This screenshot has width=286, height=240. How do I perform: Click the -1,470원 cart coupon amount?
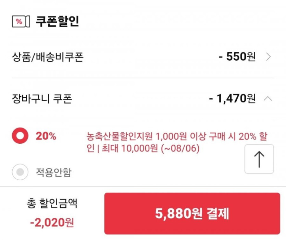click(x=232, y=99)
